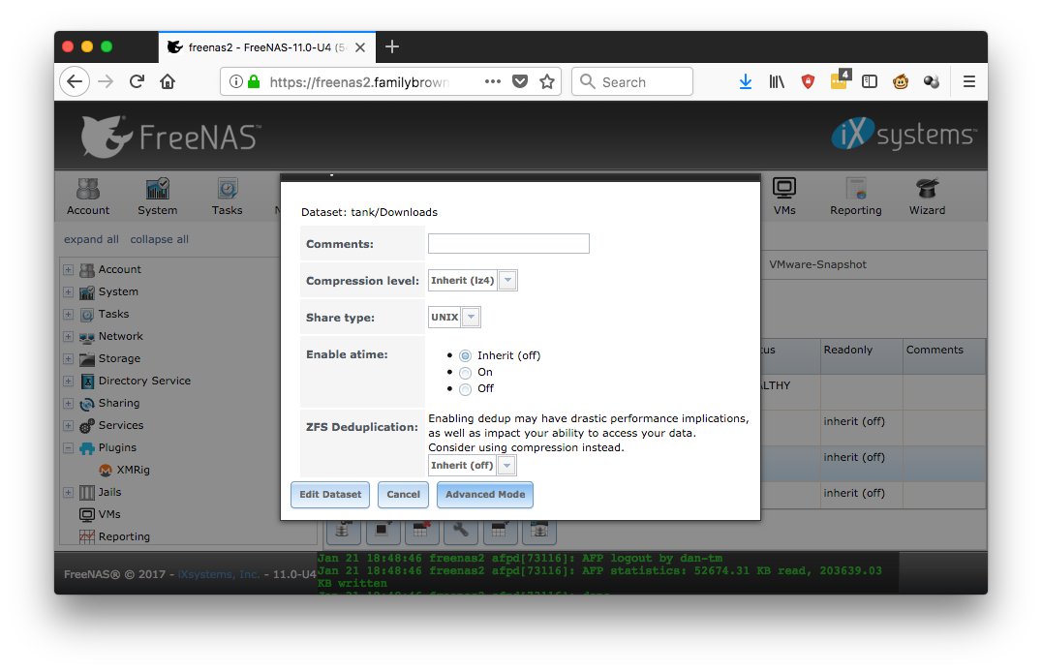Cancel the dataset dialog
Screen dimensions: 1042x672
click(x=404, y=495)
